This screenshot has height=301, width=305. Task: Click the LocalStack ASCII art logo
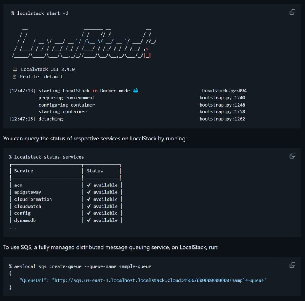(x=84, y=43)
